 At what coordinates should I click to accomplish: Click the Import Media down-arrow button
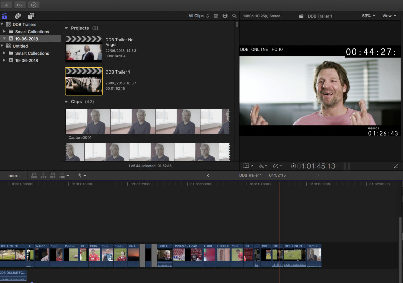6,5
